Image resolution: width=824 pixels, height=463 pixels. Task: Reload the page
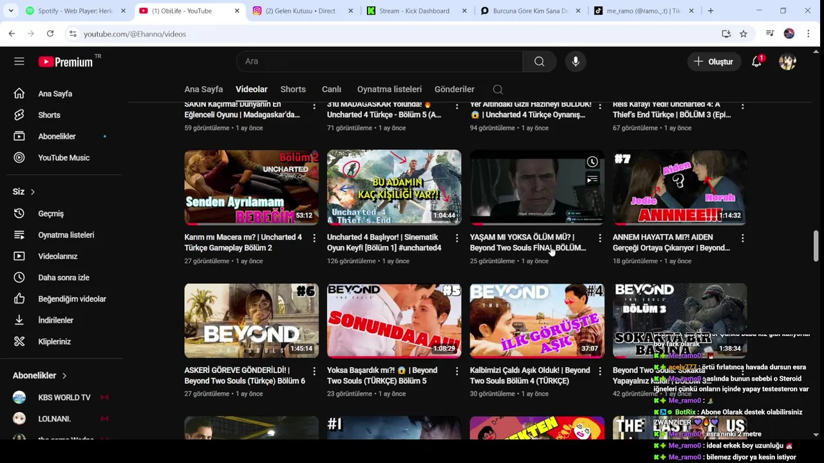pyautogui.click(x=50, y=33)
